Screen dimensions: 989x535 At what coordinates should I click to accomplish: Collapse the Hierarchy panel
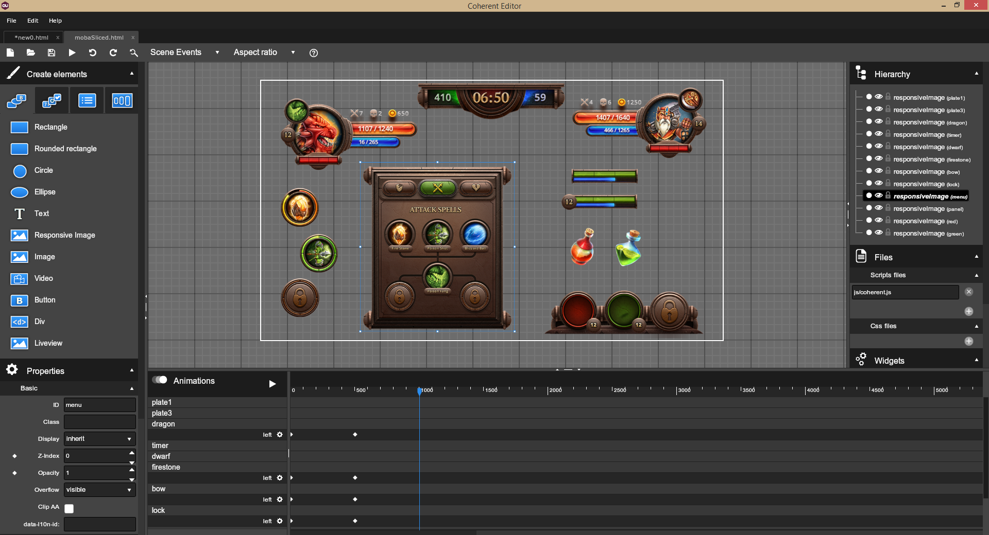(x=976, y=74)
